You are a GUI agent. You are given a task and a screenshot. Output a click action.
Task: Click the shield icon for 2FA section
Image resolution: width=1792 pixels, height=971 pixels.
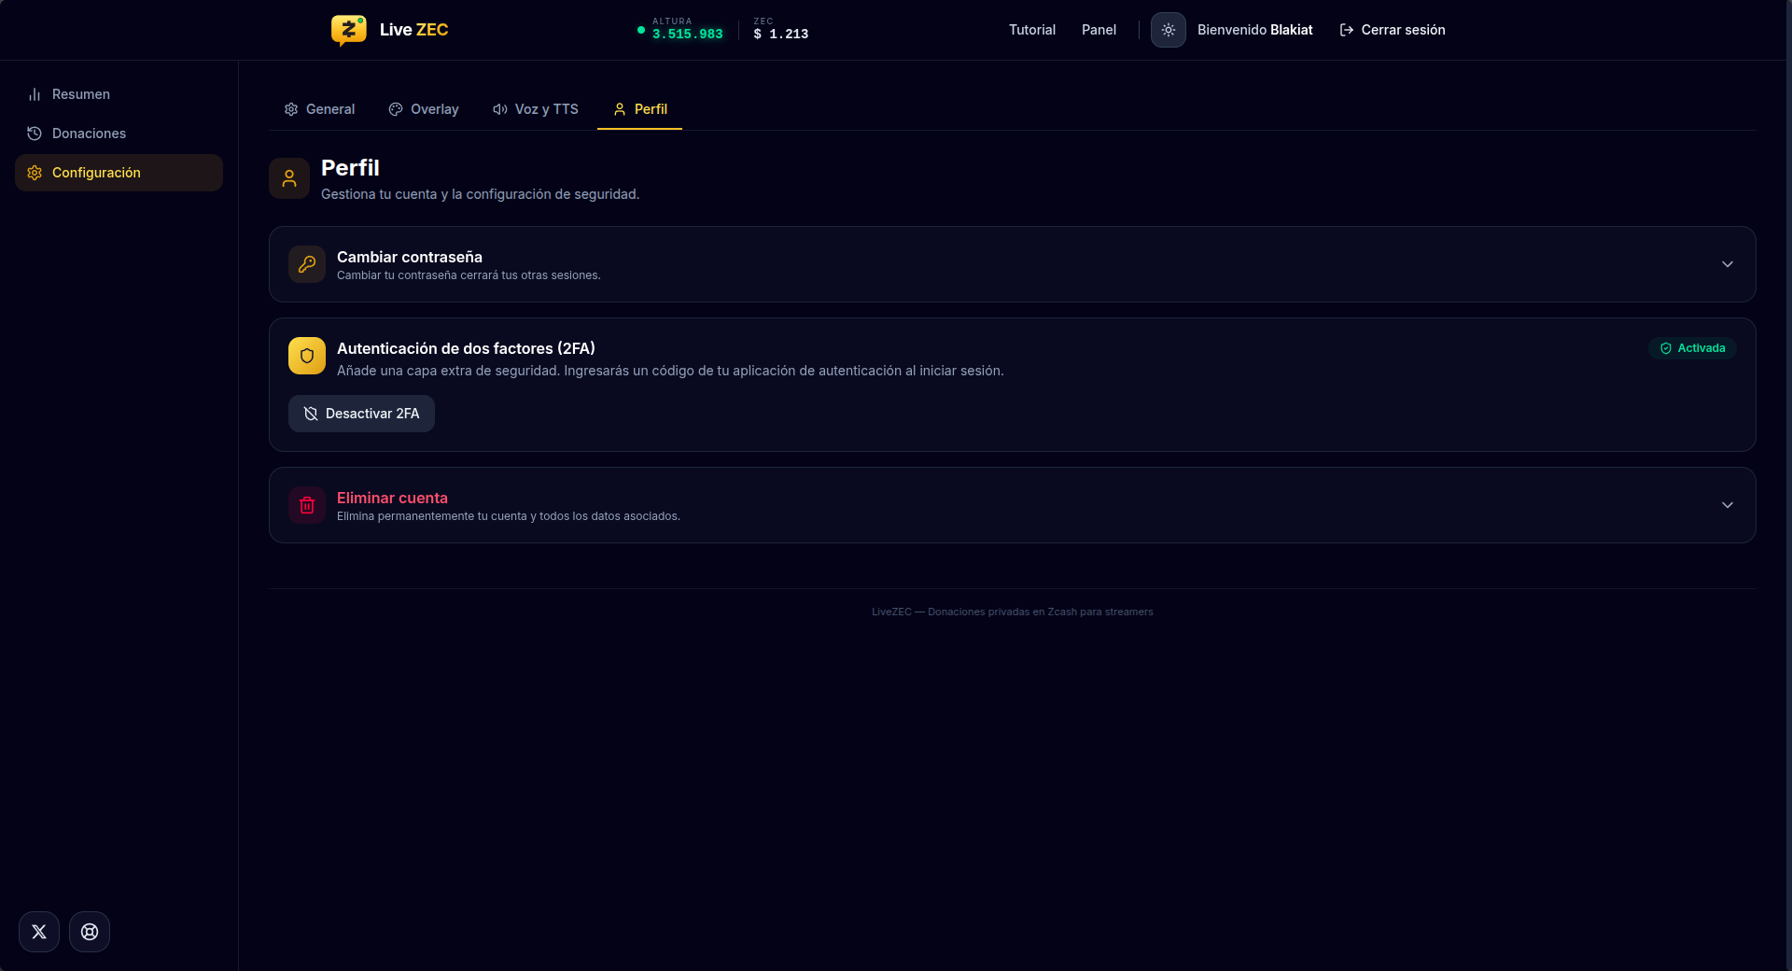[307, 356]
